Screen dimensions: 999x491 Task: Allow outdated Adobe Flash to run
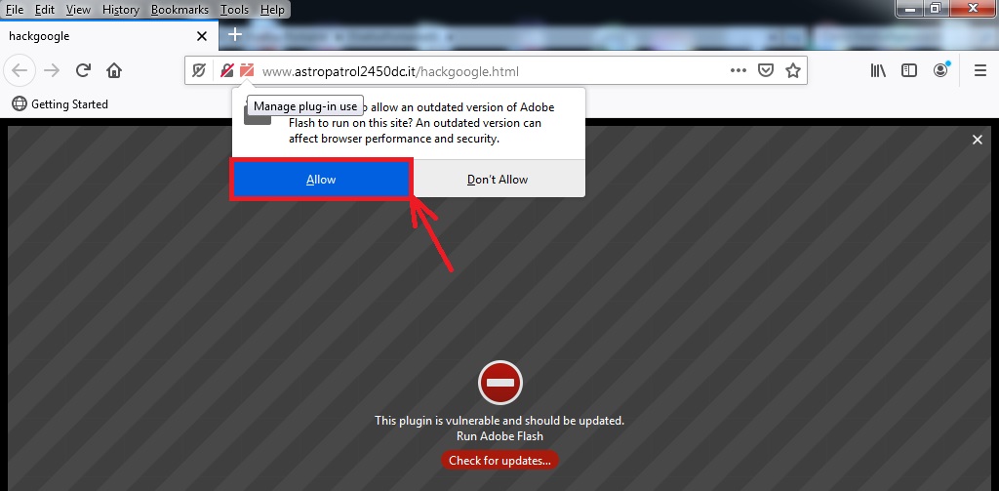click(x=321, y=180)
